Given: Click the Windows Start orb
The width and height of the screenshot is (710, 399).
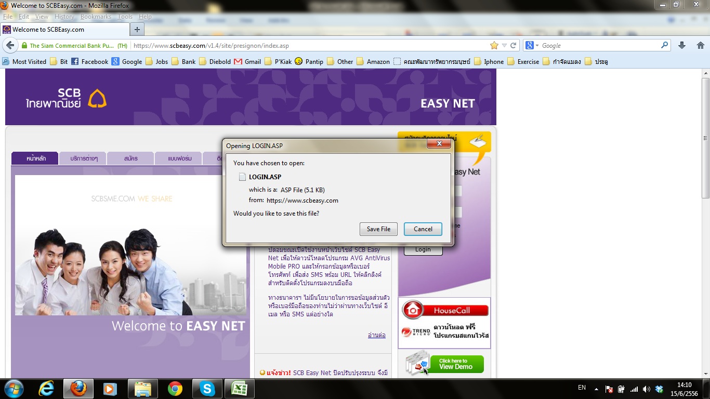Looking at the screenshot, I should point(13,389).
